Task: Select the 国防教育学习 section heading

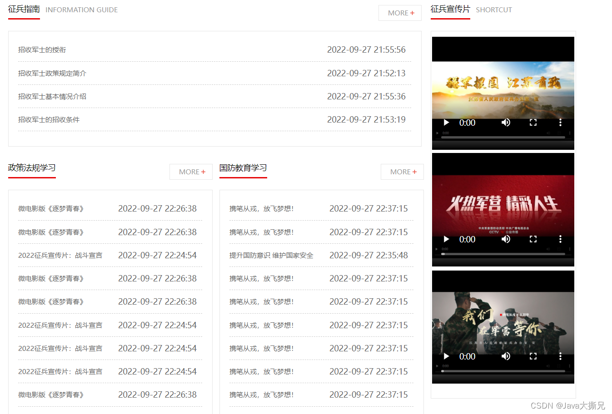Action: [x=243, y=168]
